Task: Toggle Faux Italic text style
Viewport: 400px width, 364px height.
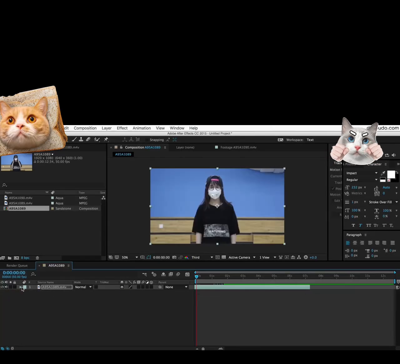Action: point(360,225)
